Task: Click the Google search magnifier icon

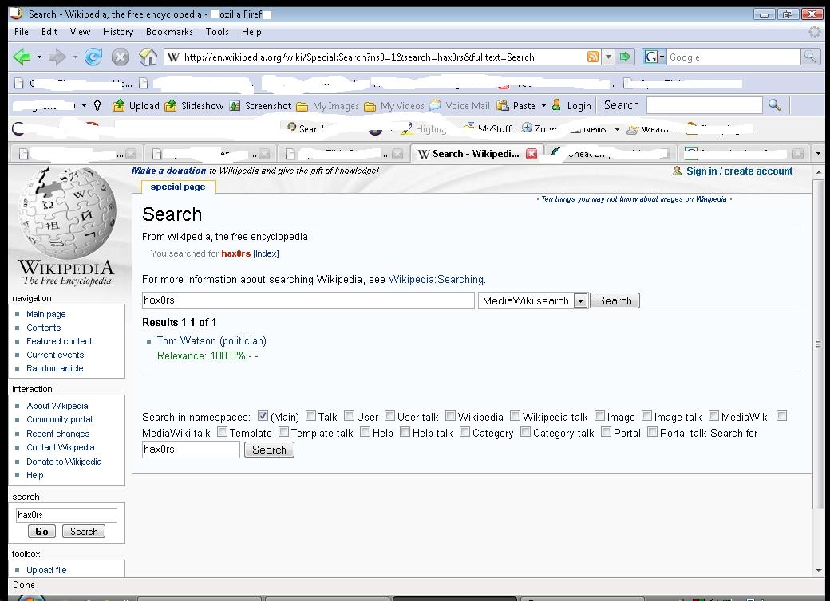Action: [810, 57]
